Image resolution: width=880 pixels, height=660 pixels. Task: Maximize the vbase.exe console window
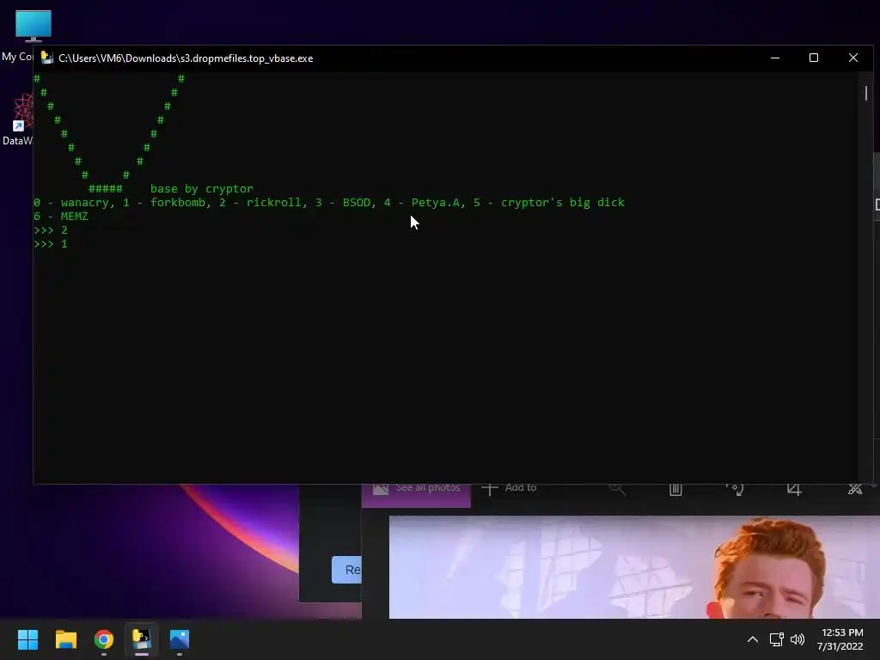pos(814,58)
